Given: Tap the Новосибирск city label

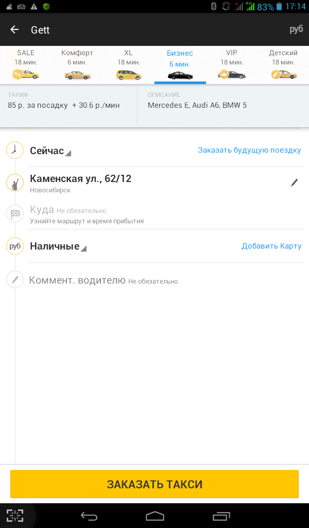Looking at the screenshot, I should tap(50, 190).
